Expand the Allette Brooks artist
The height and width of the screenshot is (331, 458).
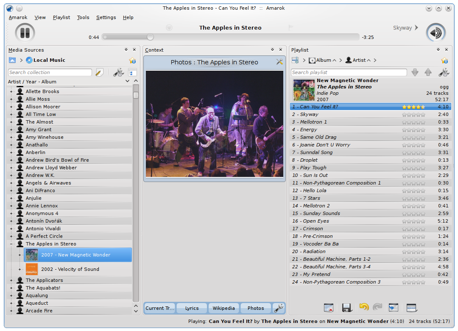tap(11, 91)
